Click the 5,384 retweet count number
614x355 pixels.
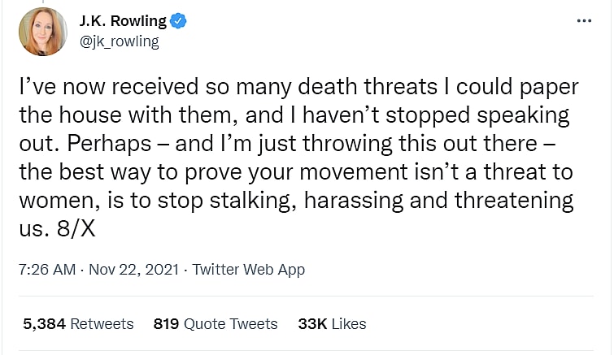tap(44, 323)
